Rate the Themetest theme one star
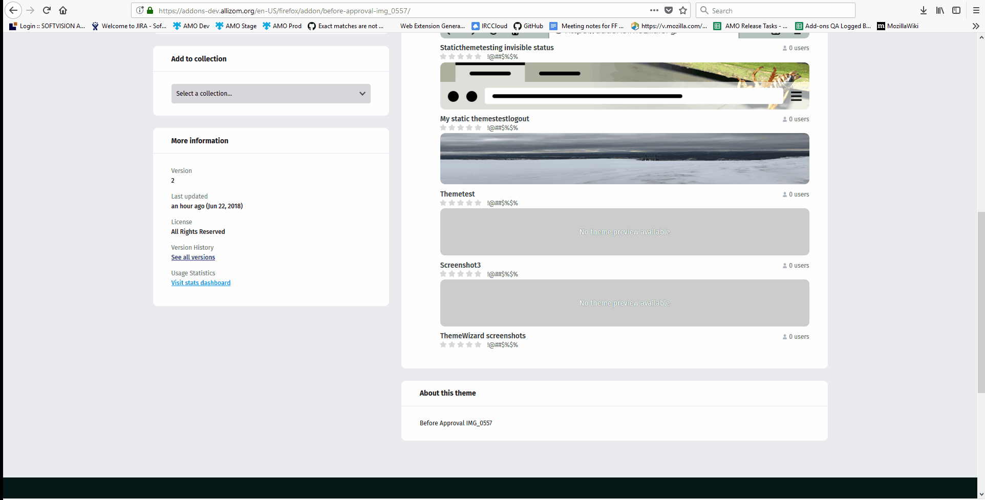This screenshot has width=985, height=500. 443,203
